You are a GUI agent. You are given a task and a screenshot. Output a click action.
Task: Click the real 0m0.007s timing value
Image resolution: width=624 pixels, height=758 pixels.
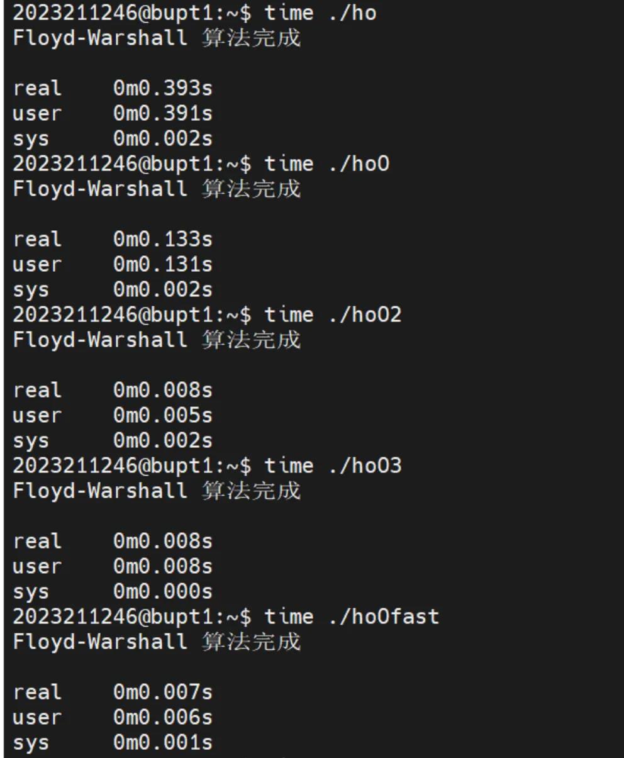pyautogui.click(x=163, y=692)
